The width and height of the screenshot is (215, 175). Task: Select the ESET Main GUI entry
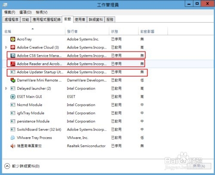point(29,97)
